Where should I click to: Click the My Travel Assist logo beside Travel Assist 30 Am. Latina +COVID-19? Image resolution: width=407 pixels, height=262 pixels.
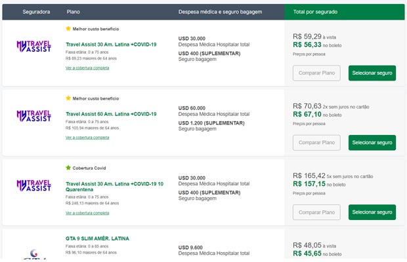[33, 46]
